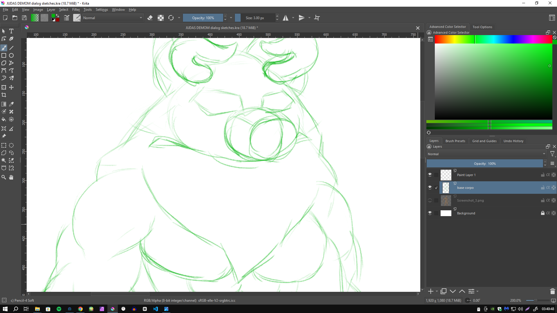The width and height of the screenshot is (557, 313).
Task: Click the hue bar in color selector
Action: click(x=493, y=39)
